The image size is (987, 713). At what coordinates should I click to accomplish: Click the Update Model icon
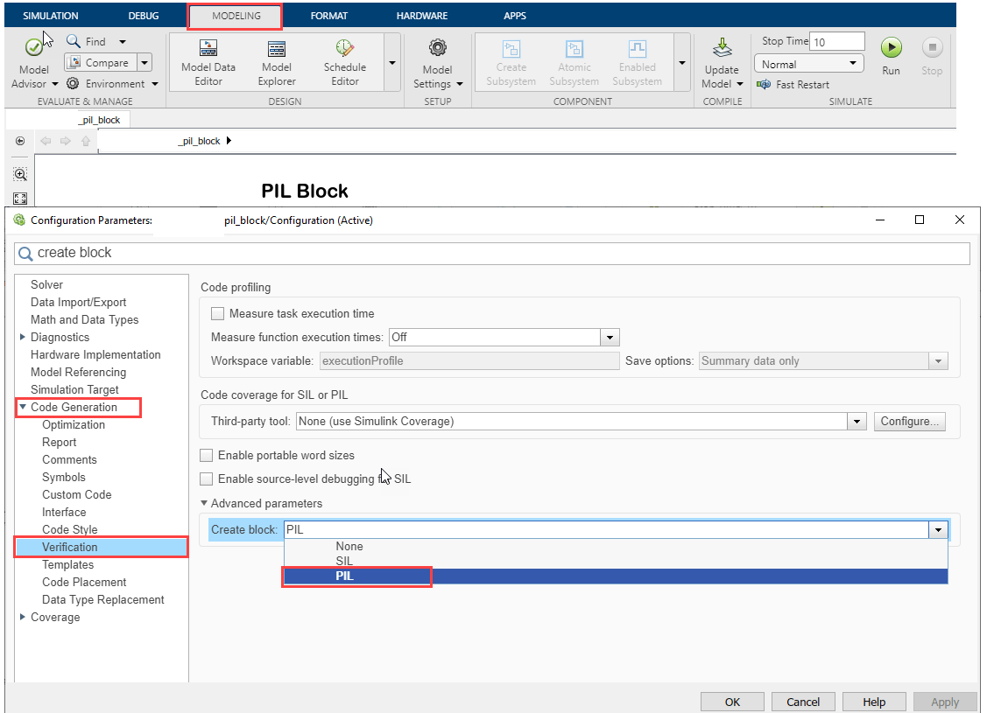click(x=722, y=50)
